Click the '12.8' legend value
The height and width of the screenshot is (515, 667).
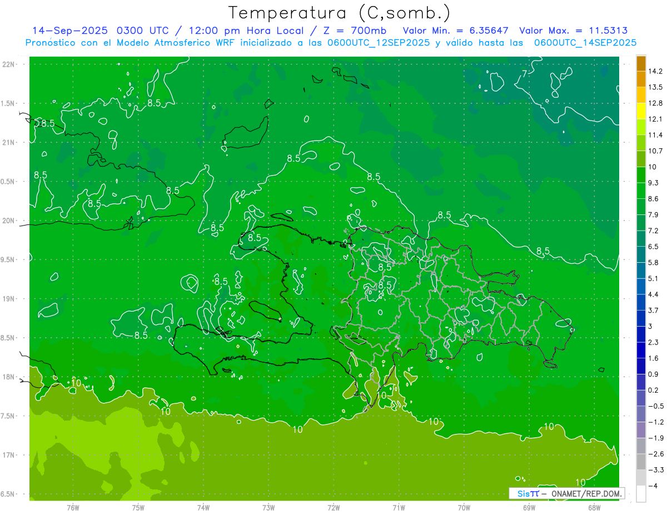[656, 103]
